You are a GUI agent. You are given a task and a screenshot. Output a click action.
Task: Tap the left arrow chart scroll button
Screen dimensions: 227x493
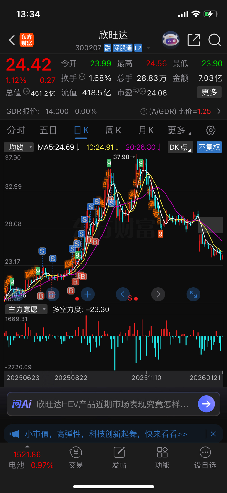point(123,294)
